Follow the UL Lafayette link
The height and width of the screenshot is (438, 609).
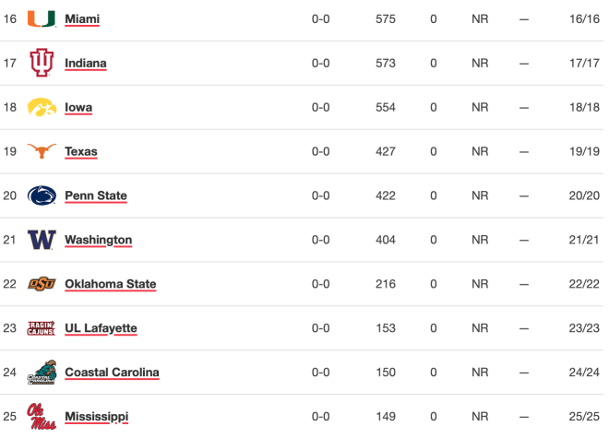[101, 328]
